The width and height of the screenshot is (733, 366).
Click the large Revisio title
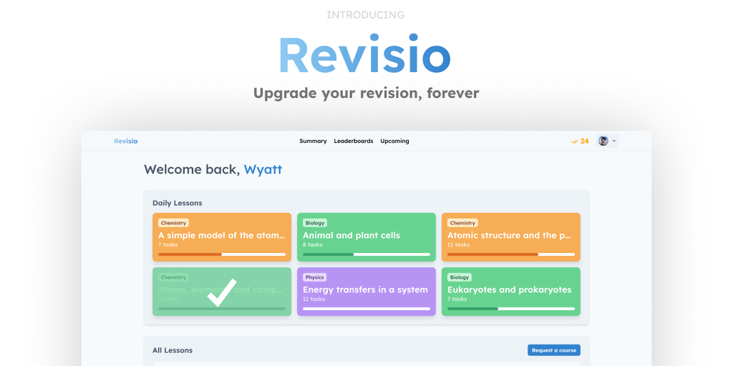[364, 54]
